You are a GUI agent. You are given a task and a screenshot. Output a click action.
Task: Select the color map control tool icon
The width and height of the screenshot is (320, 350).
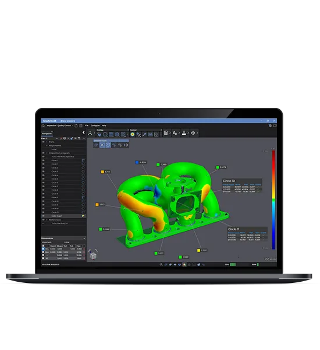pos(133,134)
